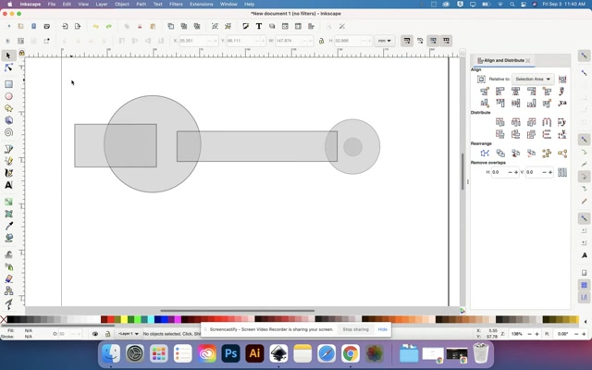Viewport: 592px width, 370px height.
Task: Click the Undo arrow in toolbar
Action: tap(94, 26)
